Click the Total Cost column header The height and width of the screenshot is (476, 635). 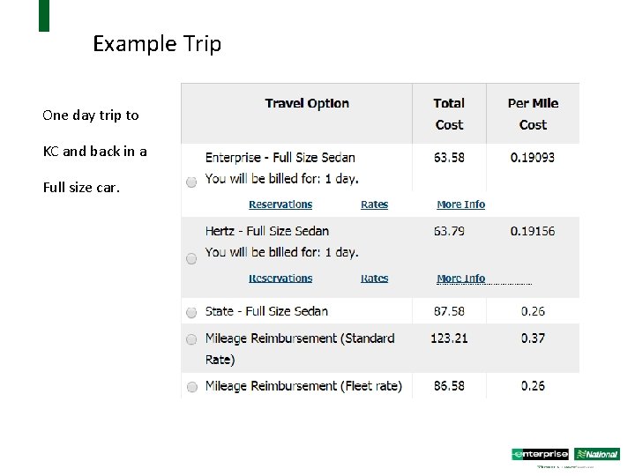449,114
